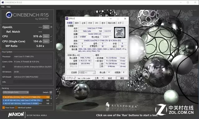
Task: Click the ranking list scroll up arrow
Action: point(51,97)
